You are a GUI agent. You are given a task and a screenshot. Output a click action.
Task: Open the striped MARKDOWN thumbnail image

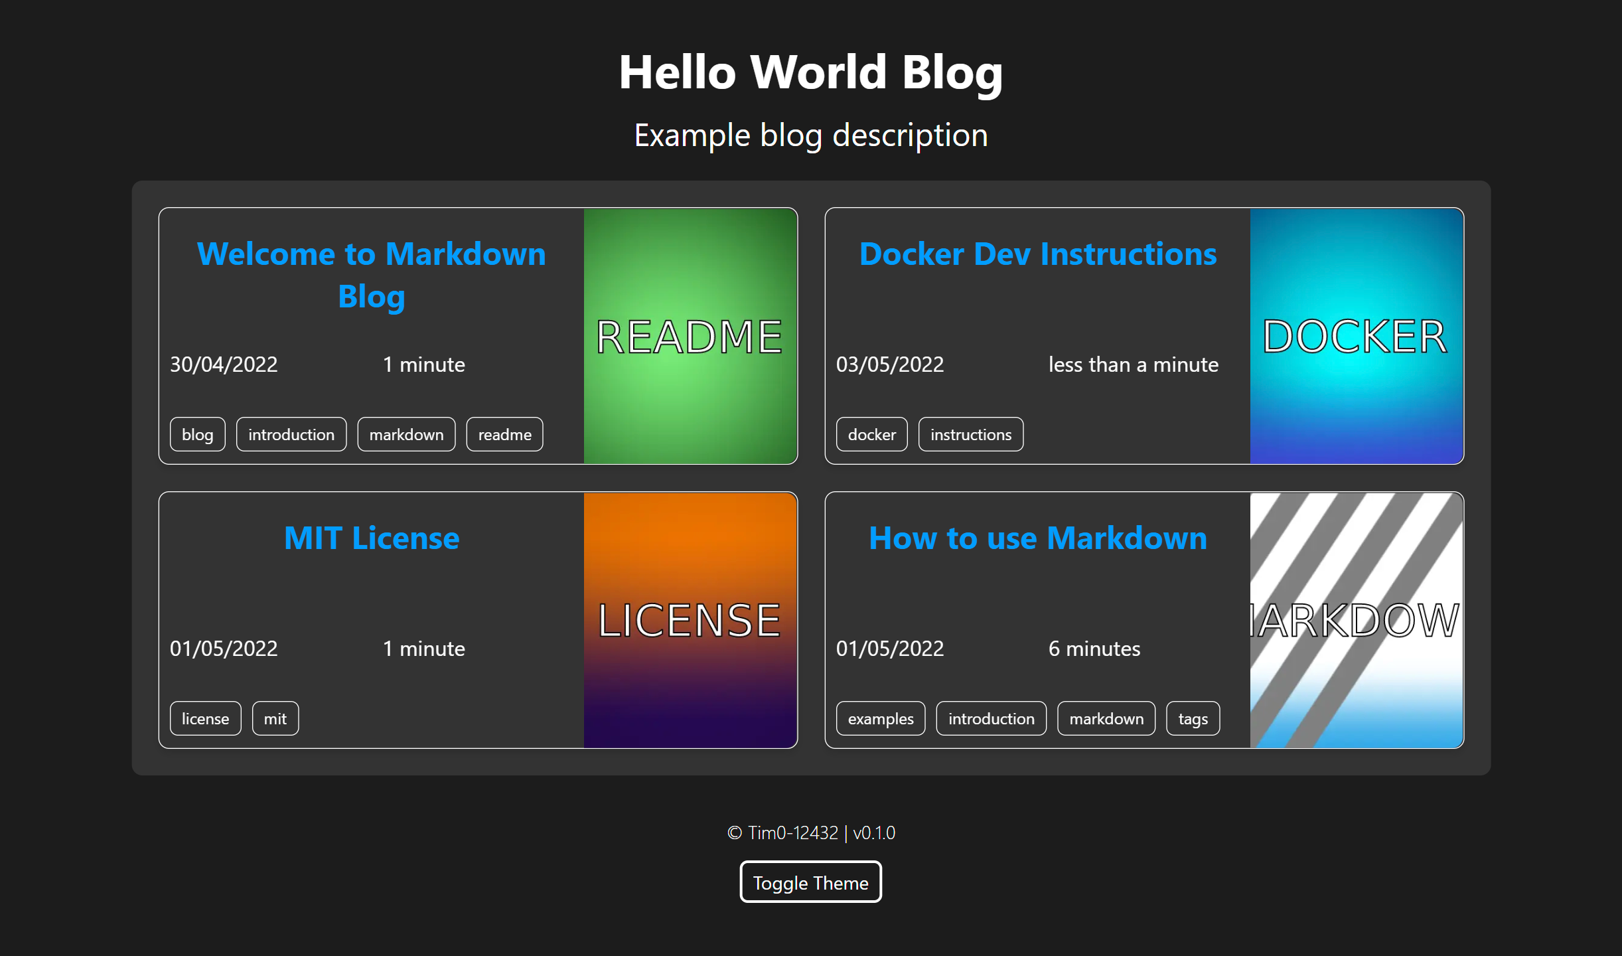1356,620
